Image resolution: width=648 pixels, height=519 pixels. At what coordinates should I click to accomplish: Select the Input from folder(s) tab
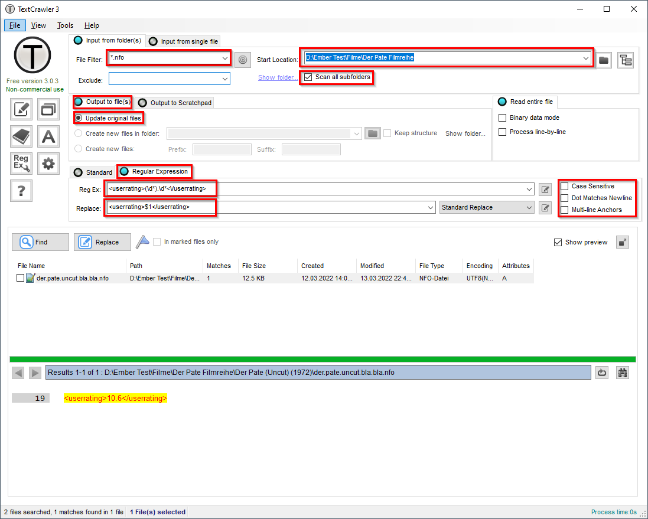(108, 41)
